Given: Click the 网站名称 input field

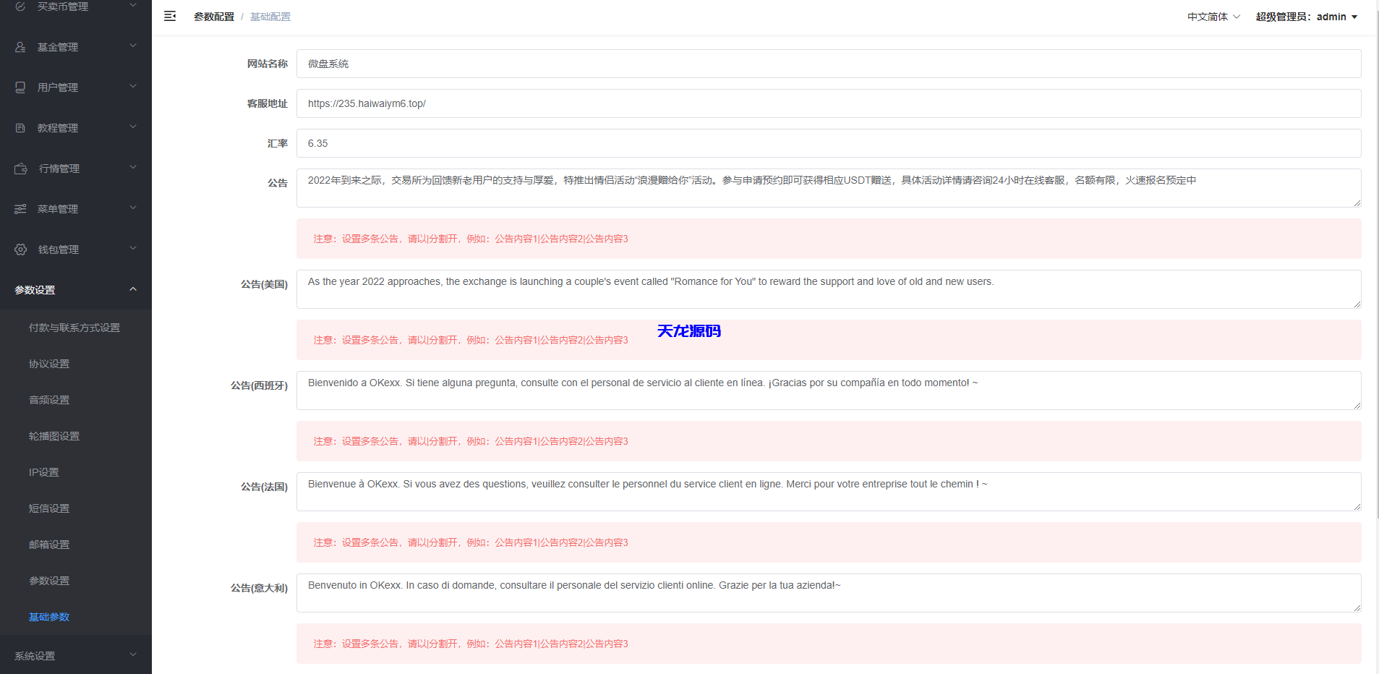Looking at the screenshot, I should [829, 64].
